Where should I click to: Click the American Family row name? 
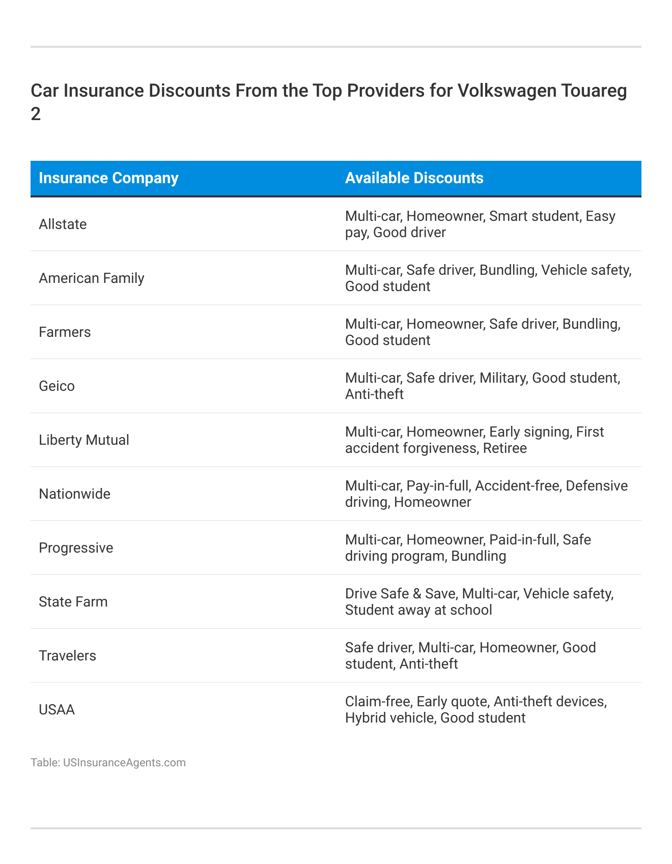coord(92,278)
